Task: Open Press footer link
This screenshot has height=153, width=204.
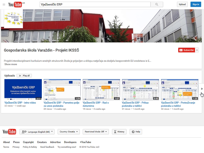Action: point(16,142)
